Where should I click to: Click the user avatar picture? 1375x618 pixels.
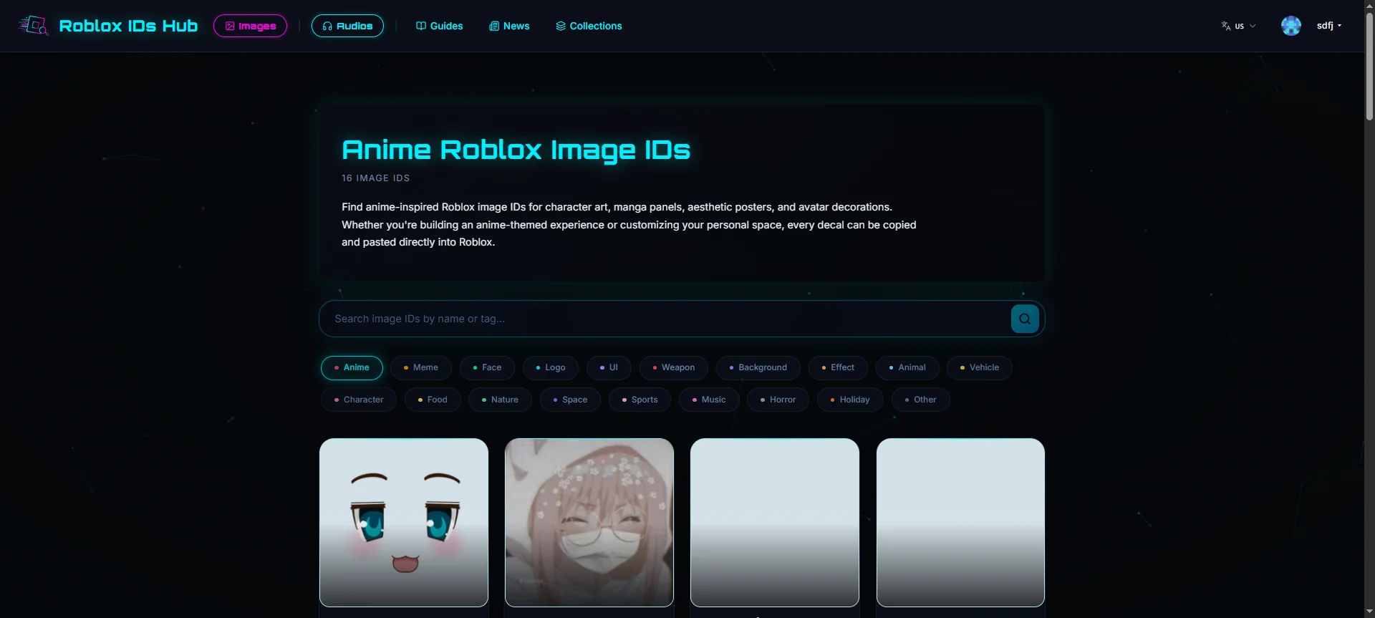(x=1291, y=26)
